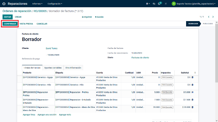Go to the next record arrow
218x122 pixels.
click(x=213, y=17)
